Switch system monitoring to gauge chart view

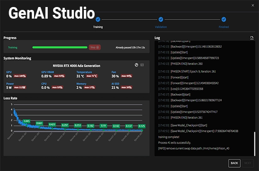click(136, 65)
